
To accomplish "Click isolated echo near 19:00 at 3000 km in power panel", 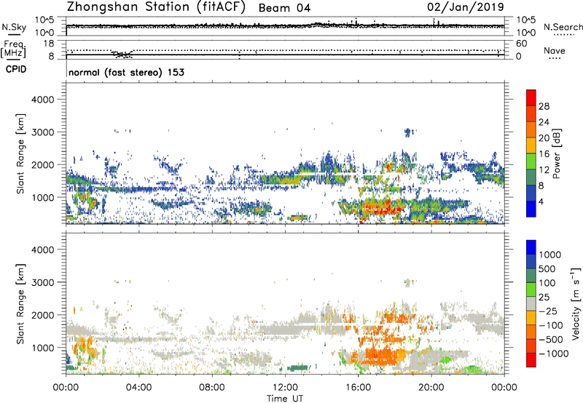I will 409,132.
